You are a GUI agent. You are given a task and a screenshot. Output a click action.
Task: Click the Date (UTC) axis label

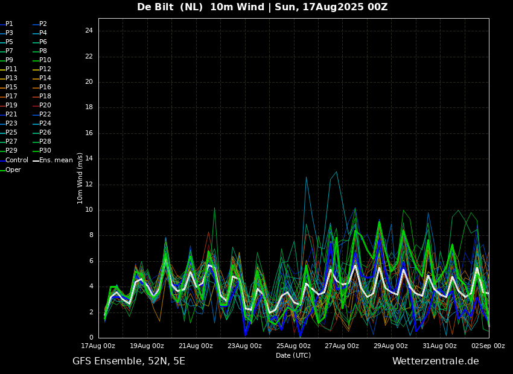(293, 355)
